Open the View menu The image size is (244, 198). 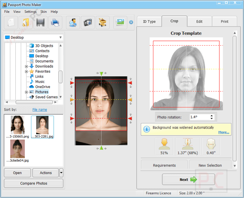tap(17, 12)
